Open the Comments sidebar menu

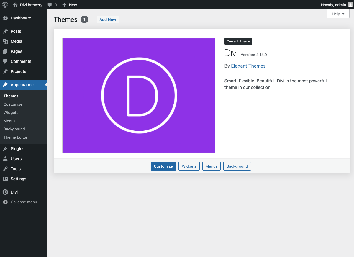click(24, 61)
